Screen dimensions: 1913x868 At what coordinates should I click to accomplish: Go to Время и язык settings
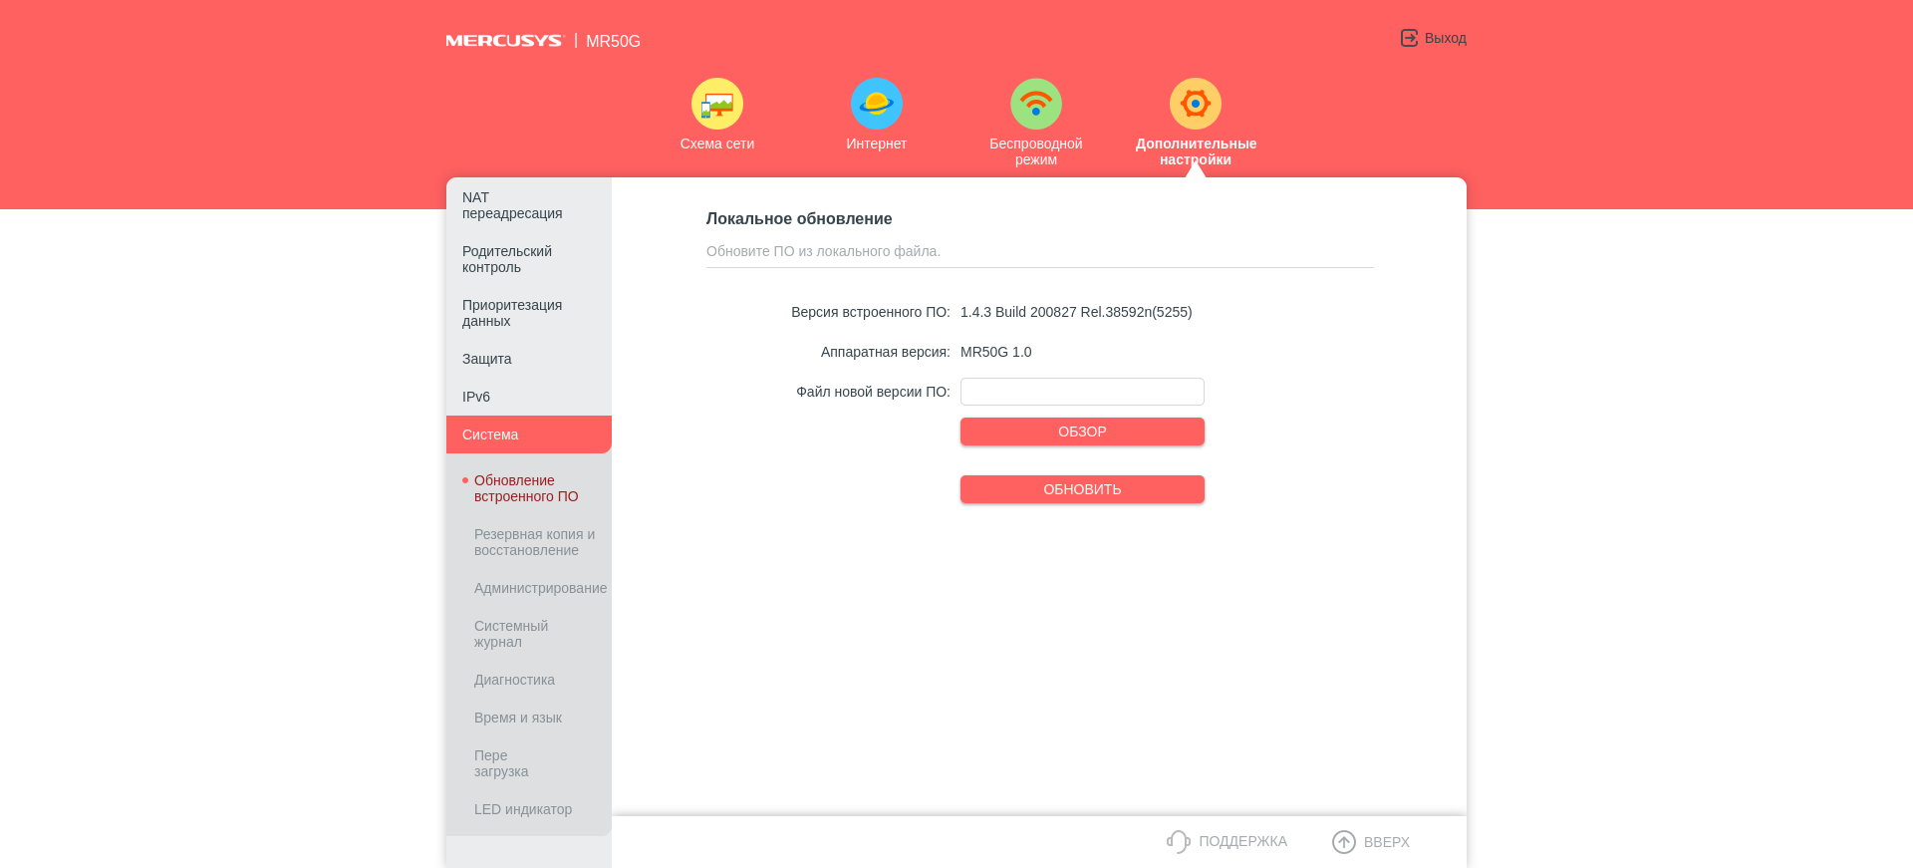[518, 718]
